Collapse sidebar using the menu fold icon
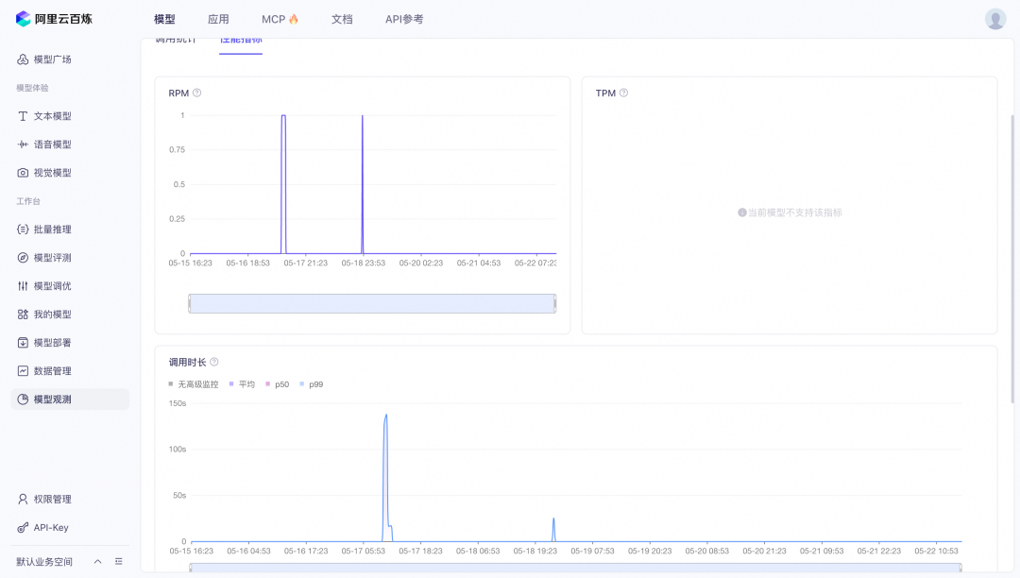This screenshot has width=1020, height=578. [119, 561]
